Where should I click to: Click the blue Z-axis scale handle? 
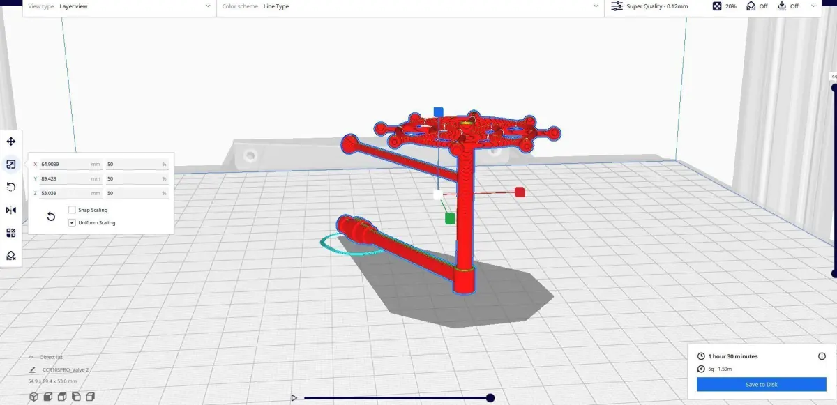coord(438,112)
